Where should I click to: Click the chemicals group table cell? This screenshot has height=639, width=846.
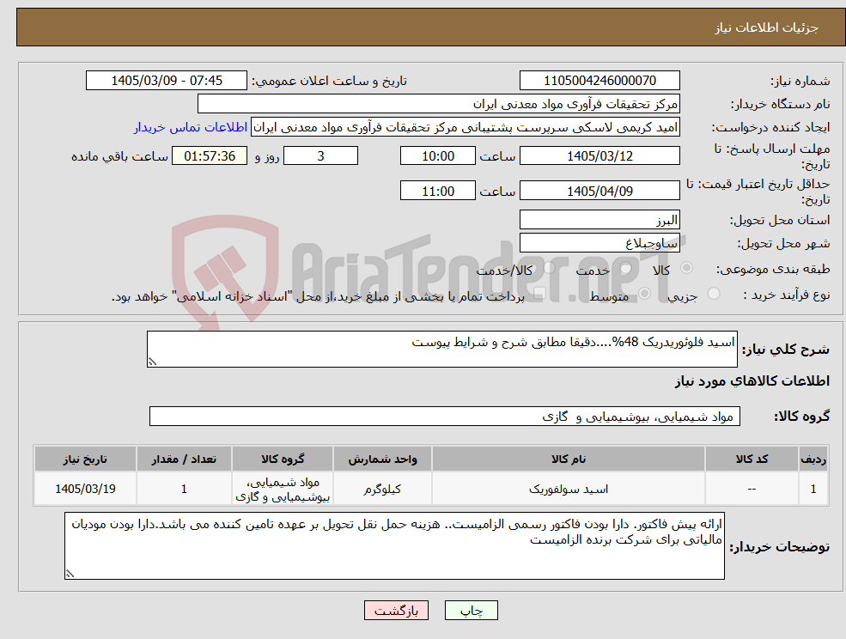(283, 489)
